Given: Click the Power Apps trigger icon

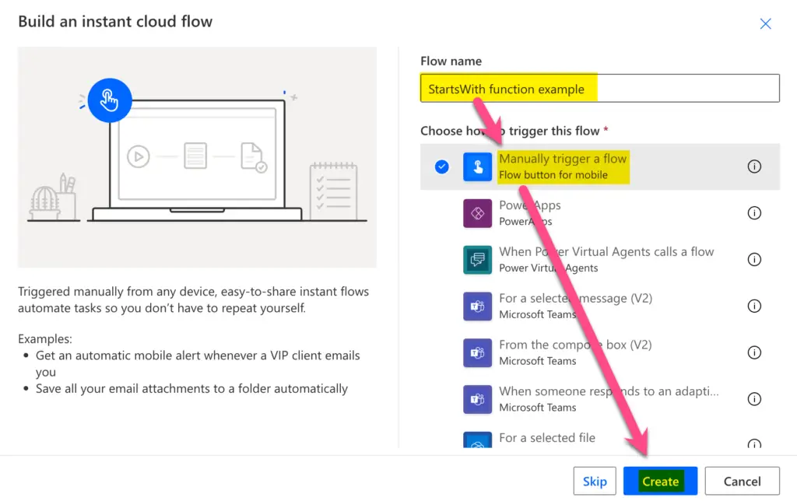Looking at the screenshot, I should pyautogui.click(x=477, y=212).
